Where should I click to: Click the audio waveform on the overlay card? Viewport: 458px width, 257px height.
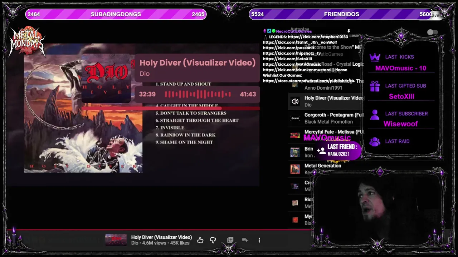pyautogui.click(x=198, y=94)
